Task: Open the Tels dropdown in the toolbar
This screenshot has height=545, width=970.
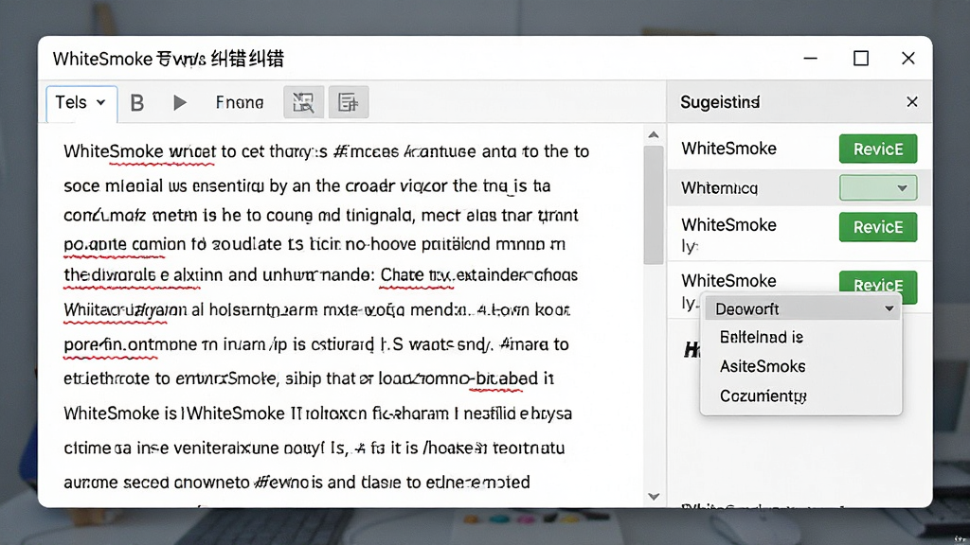Action: (81, 102)
